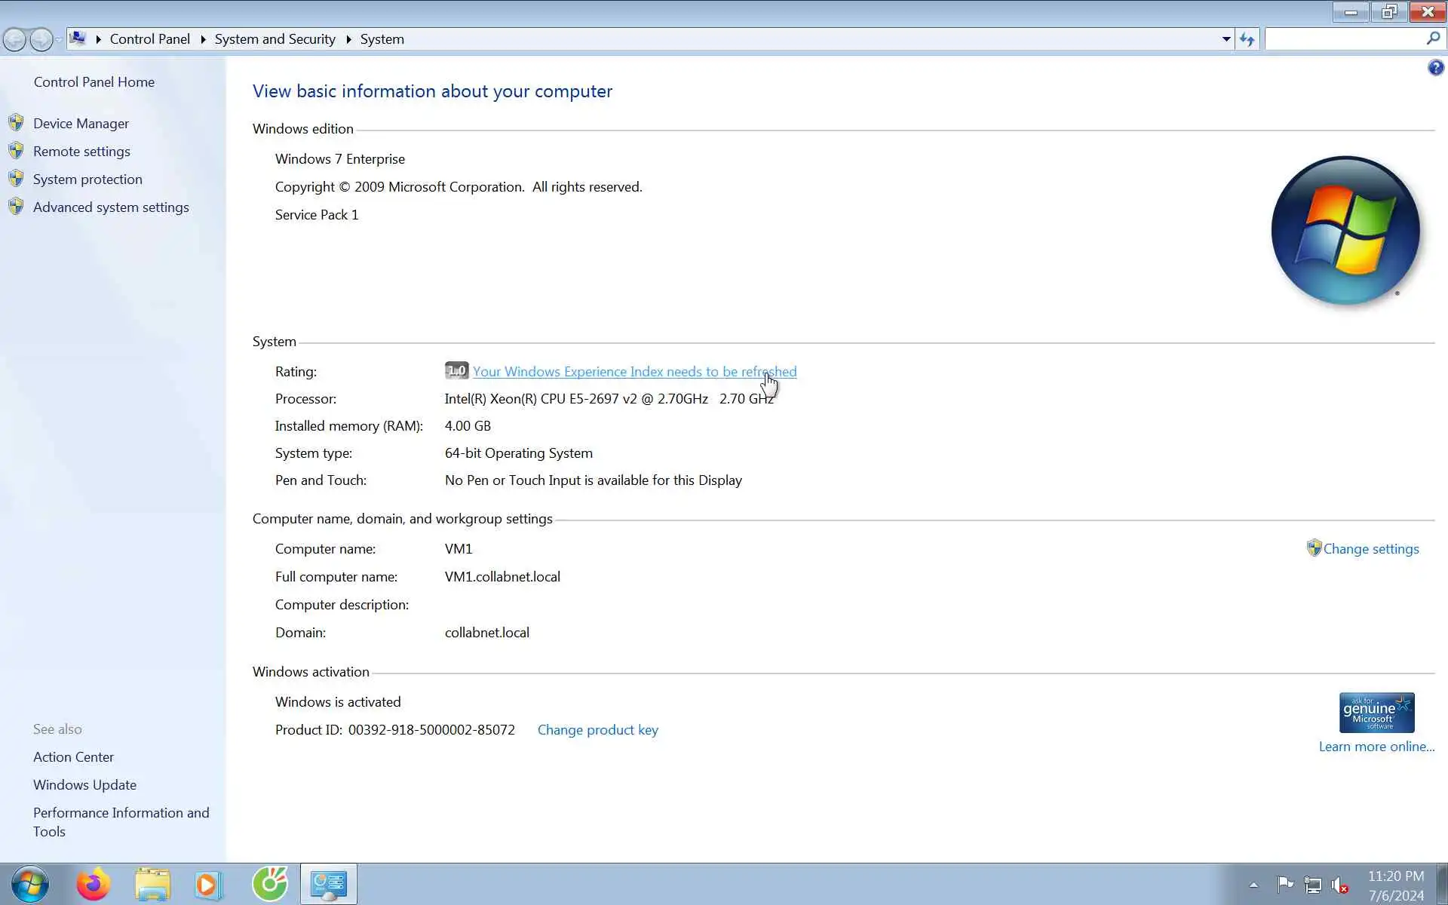Open Firefox from the taskbar
Image resolution: width=1448 pixels, height=905 pixels.
94,884
